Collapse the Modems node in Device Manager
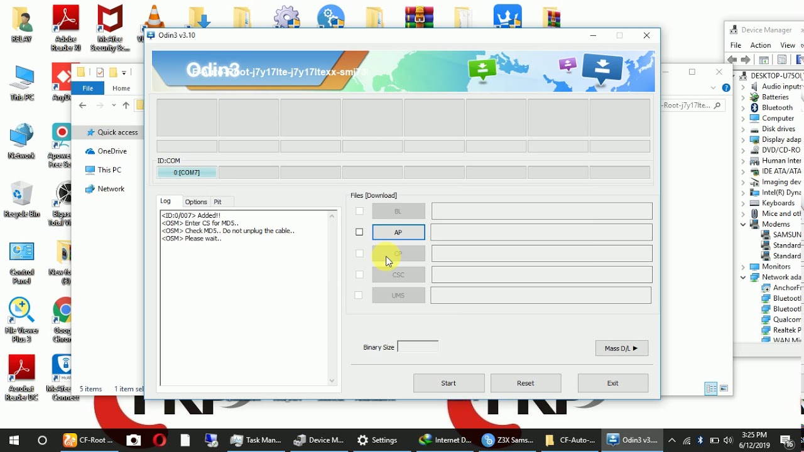 pos(743,224)
